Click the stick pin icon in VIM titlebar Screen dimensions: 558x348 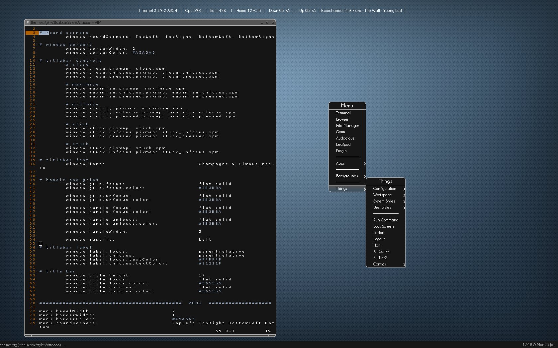click(28, 23)
